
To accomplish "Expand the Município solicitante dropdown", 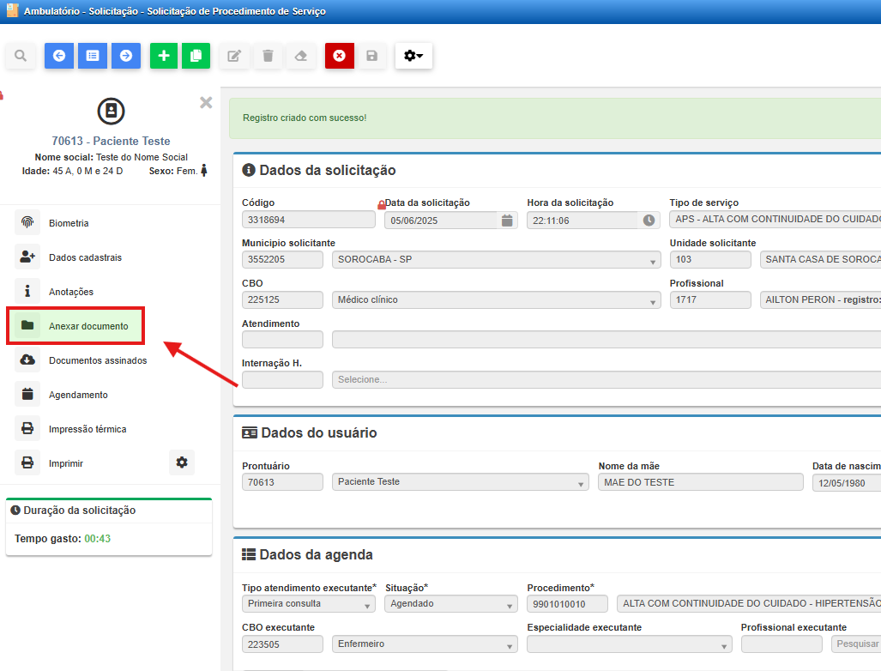I will 654,260.
